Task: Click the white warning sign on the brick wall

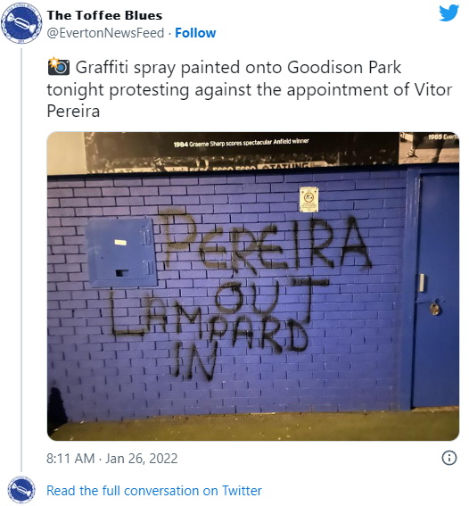Action: 309,199
